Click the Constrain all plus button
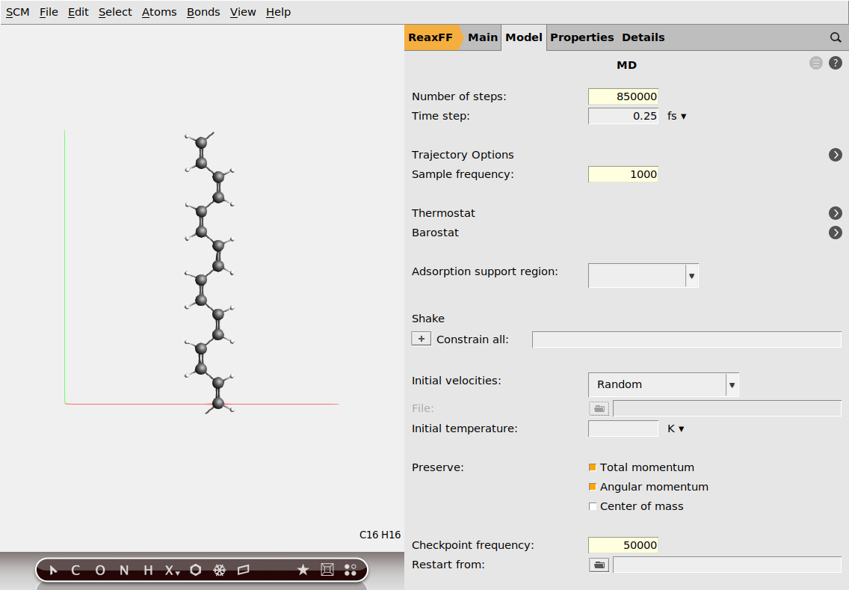The height and width of the screenshot is (590, 849). tap(421, 338)
